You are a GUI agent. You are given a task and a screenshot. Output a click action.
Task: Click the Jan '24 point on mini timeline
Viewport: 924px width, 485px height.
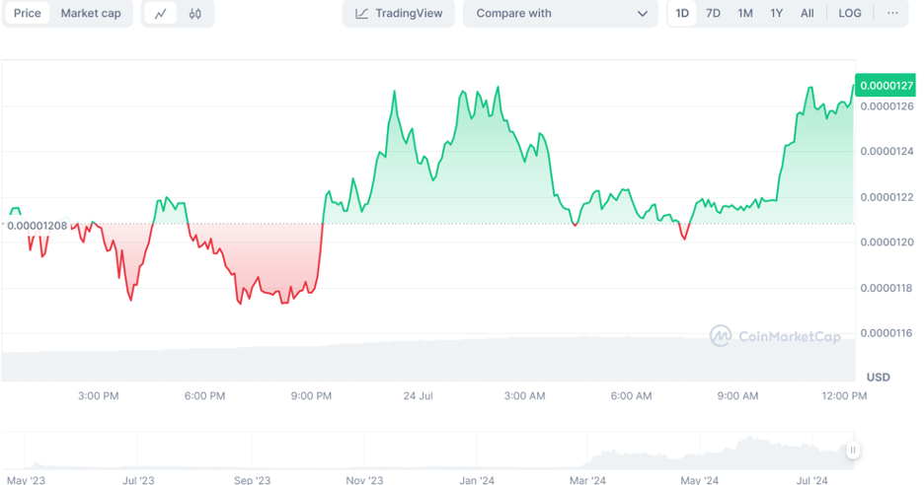(x=477, y=480)
